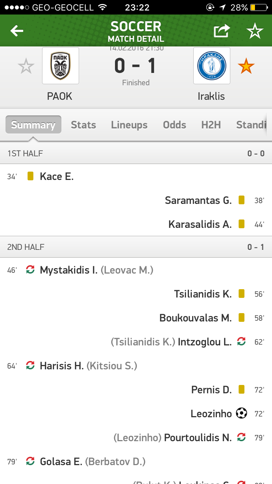
Task: Open player Saramantas G.
Action: pyautogui.click(x=198, y=200)
